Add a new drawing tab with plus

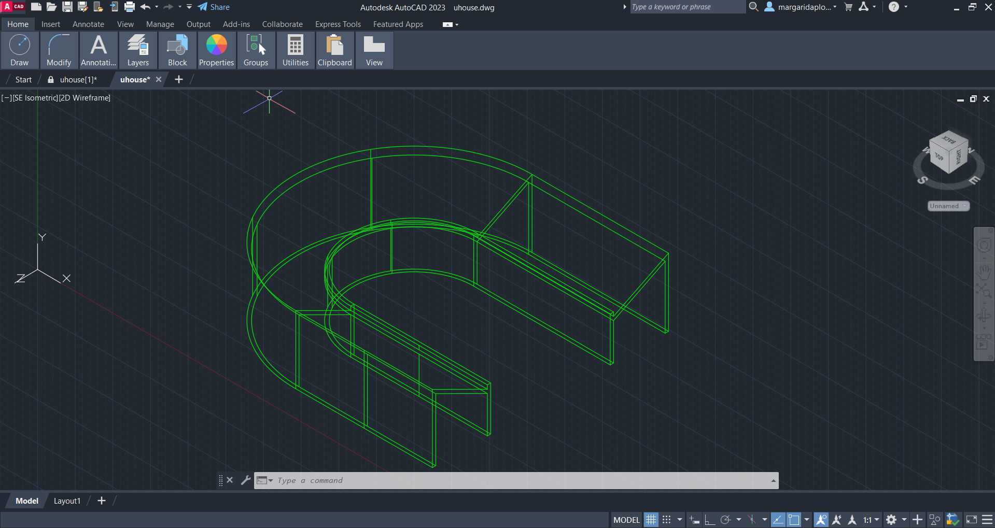pos(179,79)
